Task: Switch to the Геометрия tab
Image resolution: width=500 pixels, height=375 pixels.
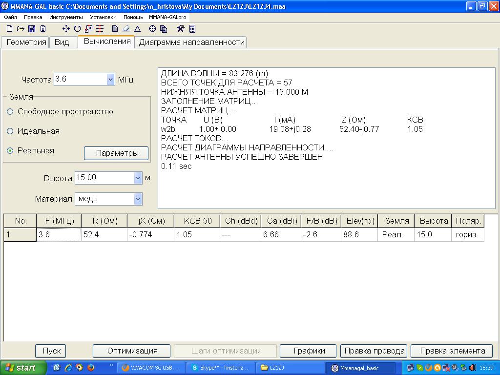Action: [26, 42]
